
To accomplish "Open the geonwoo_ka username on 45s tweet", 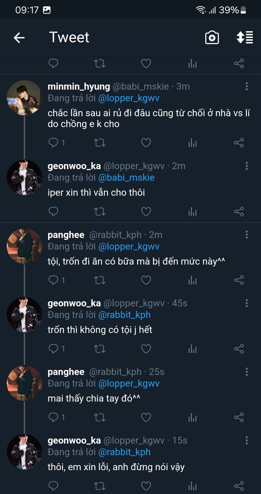I will click(74, 303).
